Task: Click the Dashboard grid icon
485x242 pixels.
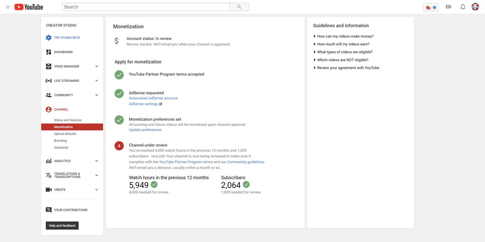Action: [48, 52]
